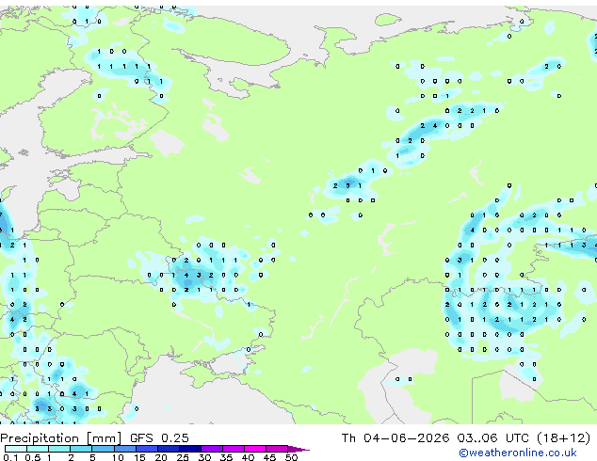Image resolution: width=597 pixels, height=461 pixels.
Task: Click the 1–2 mm legend swatch
Action: [59, 449]
